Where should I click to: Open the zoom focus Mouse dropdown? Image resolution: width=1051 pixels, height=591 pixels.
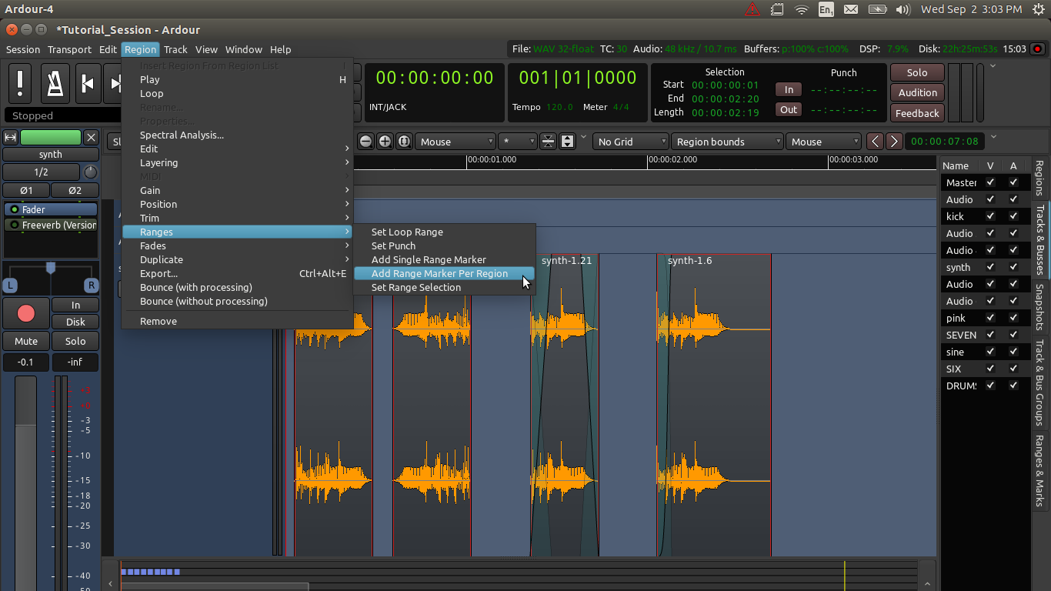pyautogui.click(x=456, y=142)
